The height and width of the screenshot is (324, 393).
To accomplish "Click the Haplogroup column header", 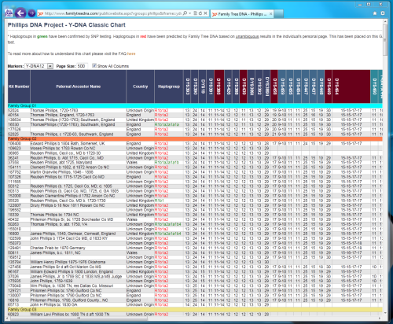I will (169, 87).
